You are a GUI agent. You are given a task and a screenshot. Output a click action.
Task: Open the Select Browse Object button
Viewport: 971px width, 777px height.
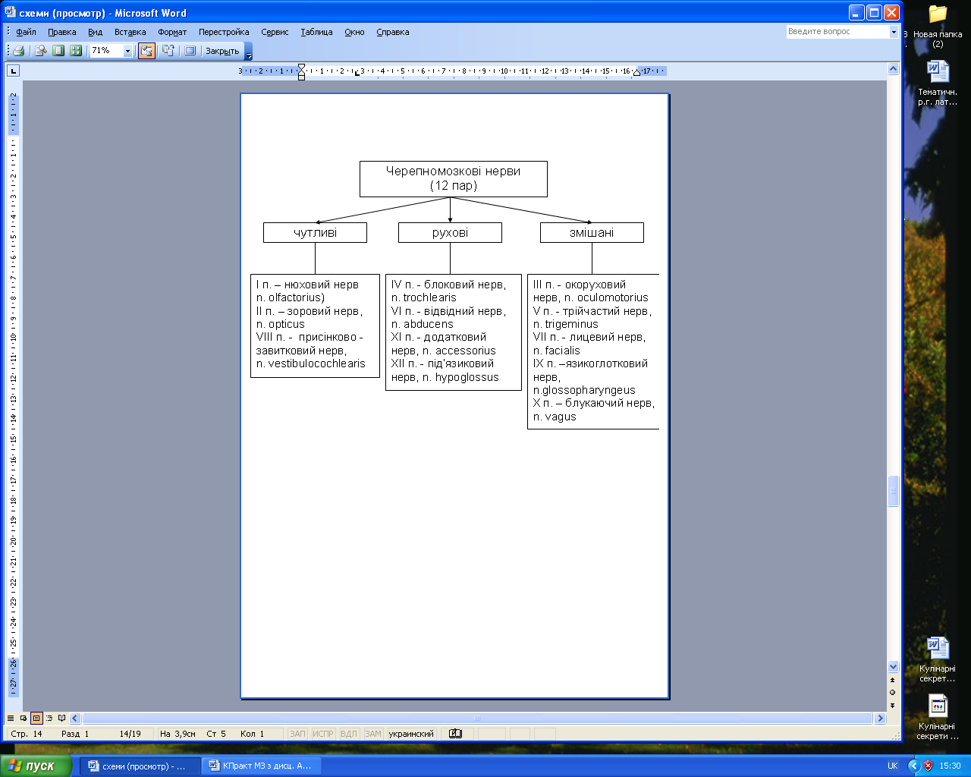coord(893,692)
